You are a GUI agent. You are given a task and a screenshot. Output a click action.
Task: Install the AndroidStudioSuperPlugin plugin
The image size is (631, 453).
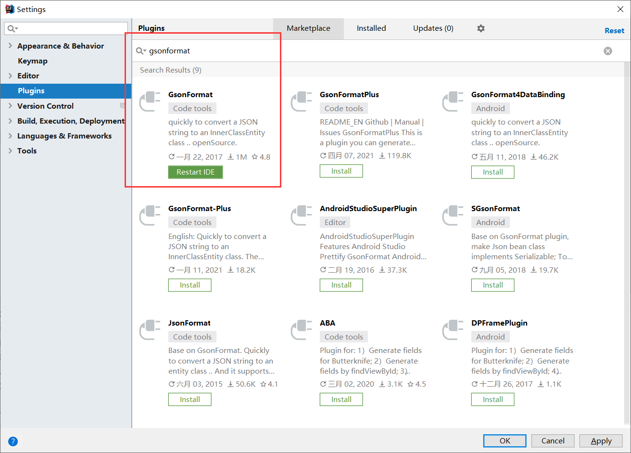click(x=341, y=285)
